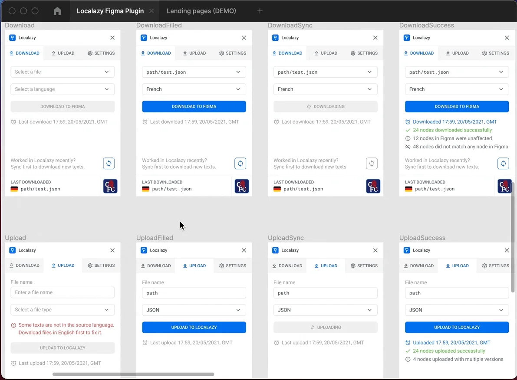
Task: Open French dropdown in DownloadFilled frame
Action: 194,89
